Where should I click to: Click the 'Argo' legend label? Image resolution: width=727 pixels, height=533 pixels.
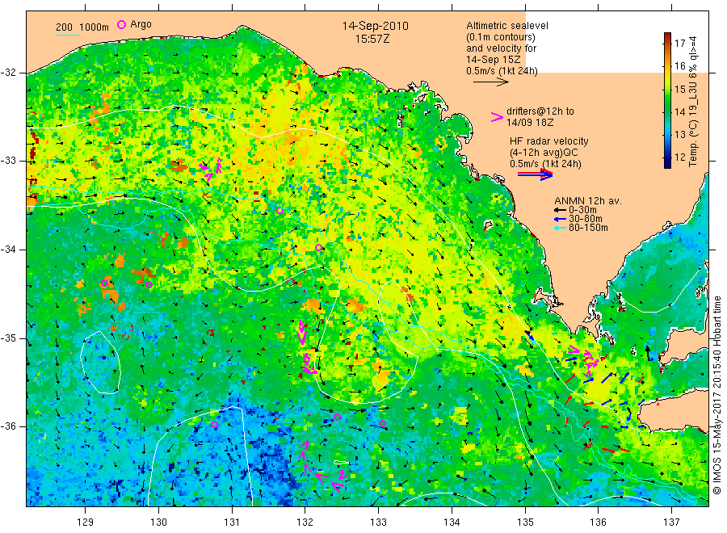point(141,24)
